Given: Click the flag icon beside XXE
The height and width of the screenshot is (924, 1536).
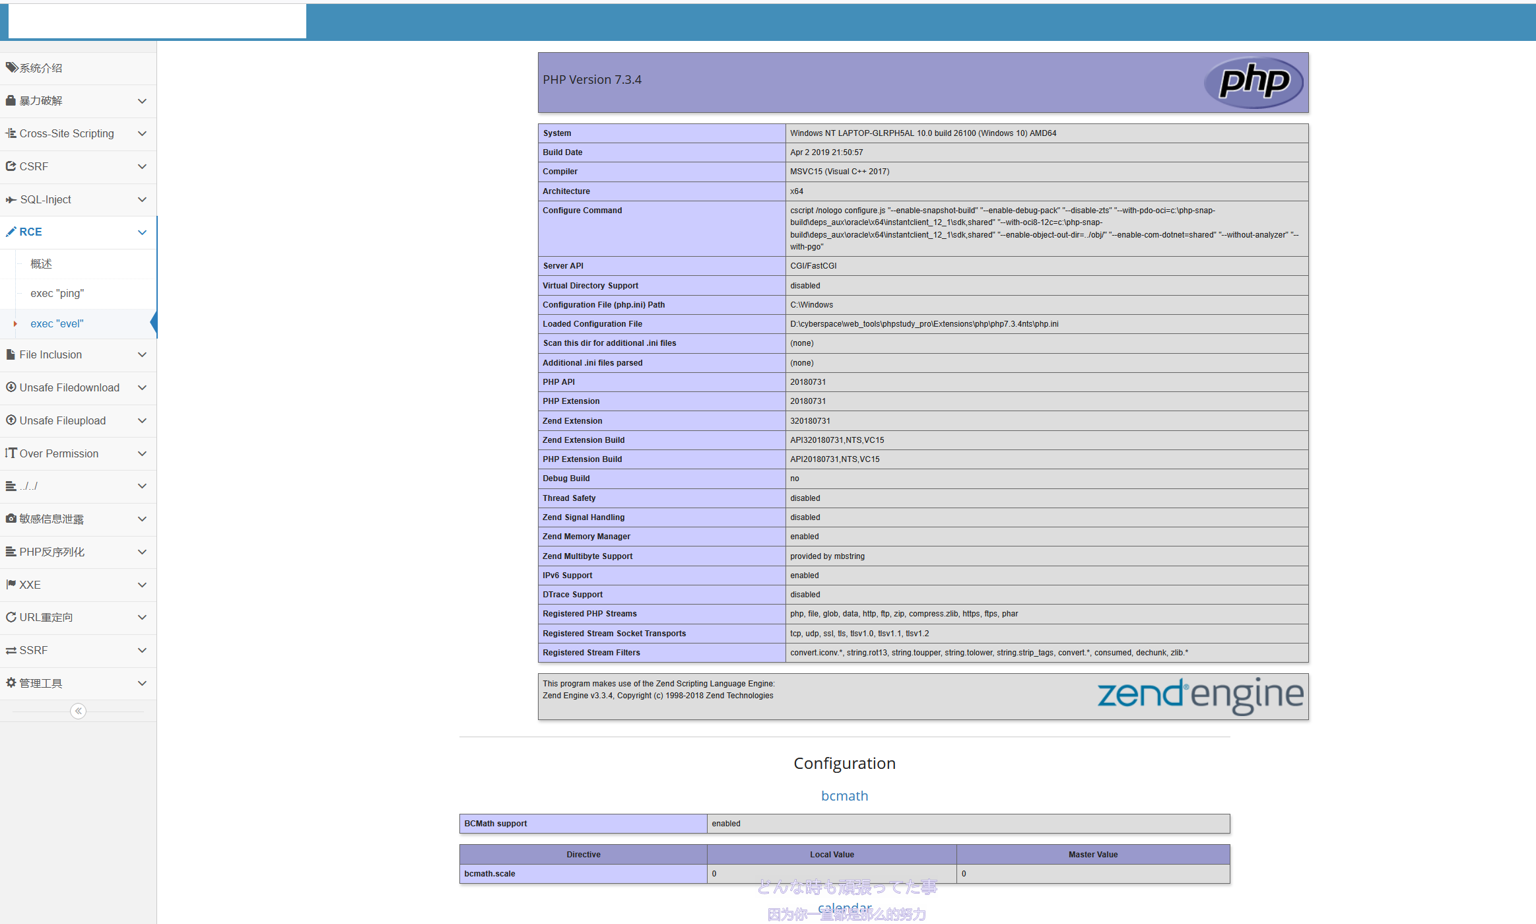Looking at the screenshot, I should [11, 584].
